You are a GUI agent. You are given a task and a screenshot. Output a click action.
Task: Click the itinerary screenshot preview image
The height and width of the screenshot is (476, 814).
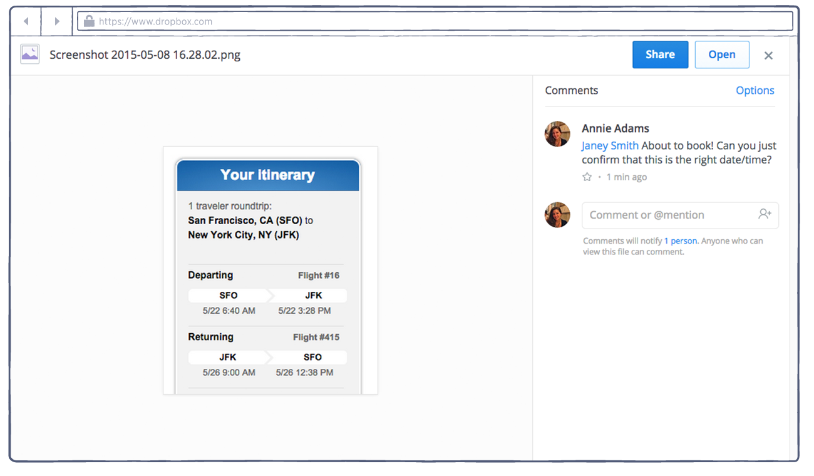[x=270, y=271]
